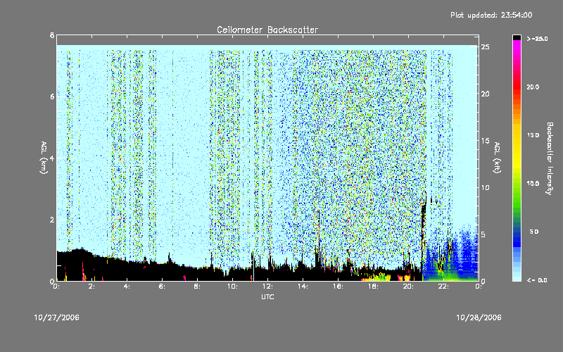Click the colorbar label '>=25.0'

pos(538,39)
